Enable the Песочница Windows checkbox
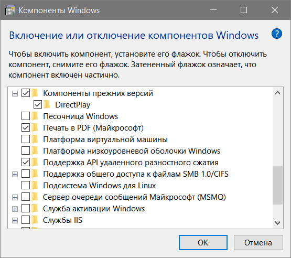Viewport: 291px width, 258px height. coord(26,116)
